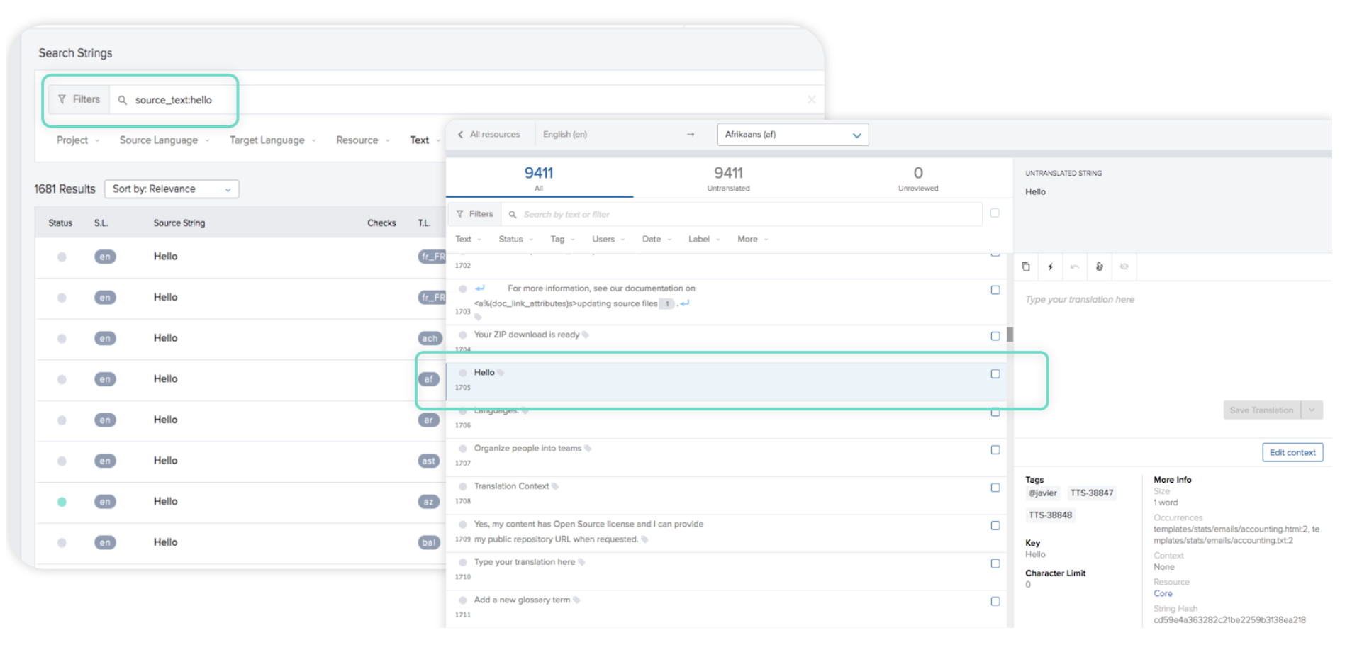Click the magnifier icon in editor search field
Screen dimensions: 1357x645
point(512,215)
